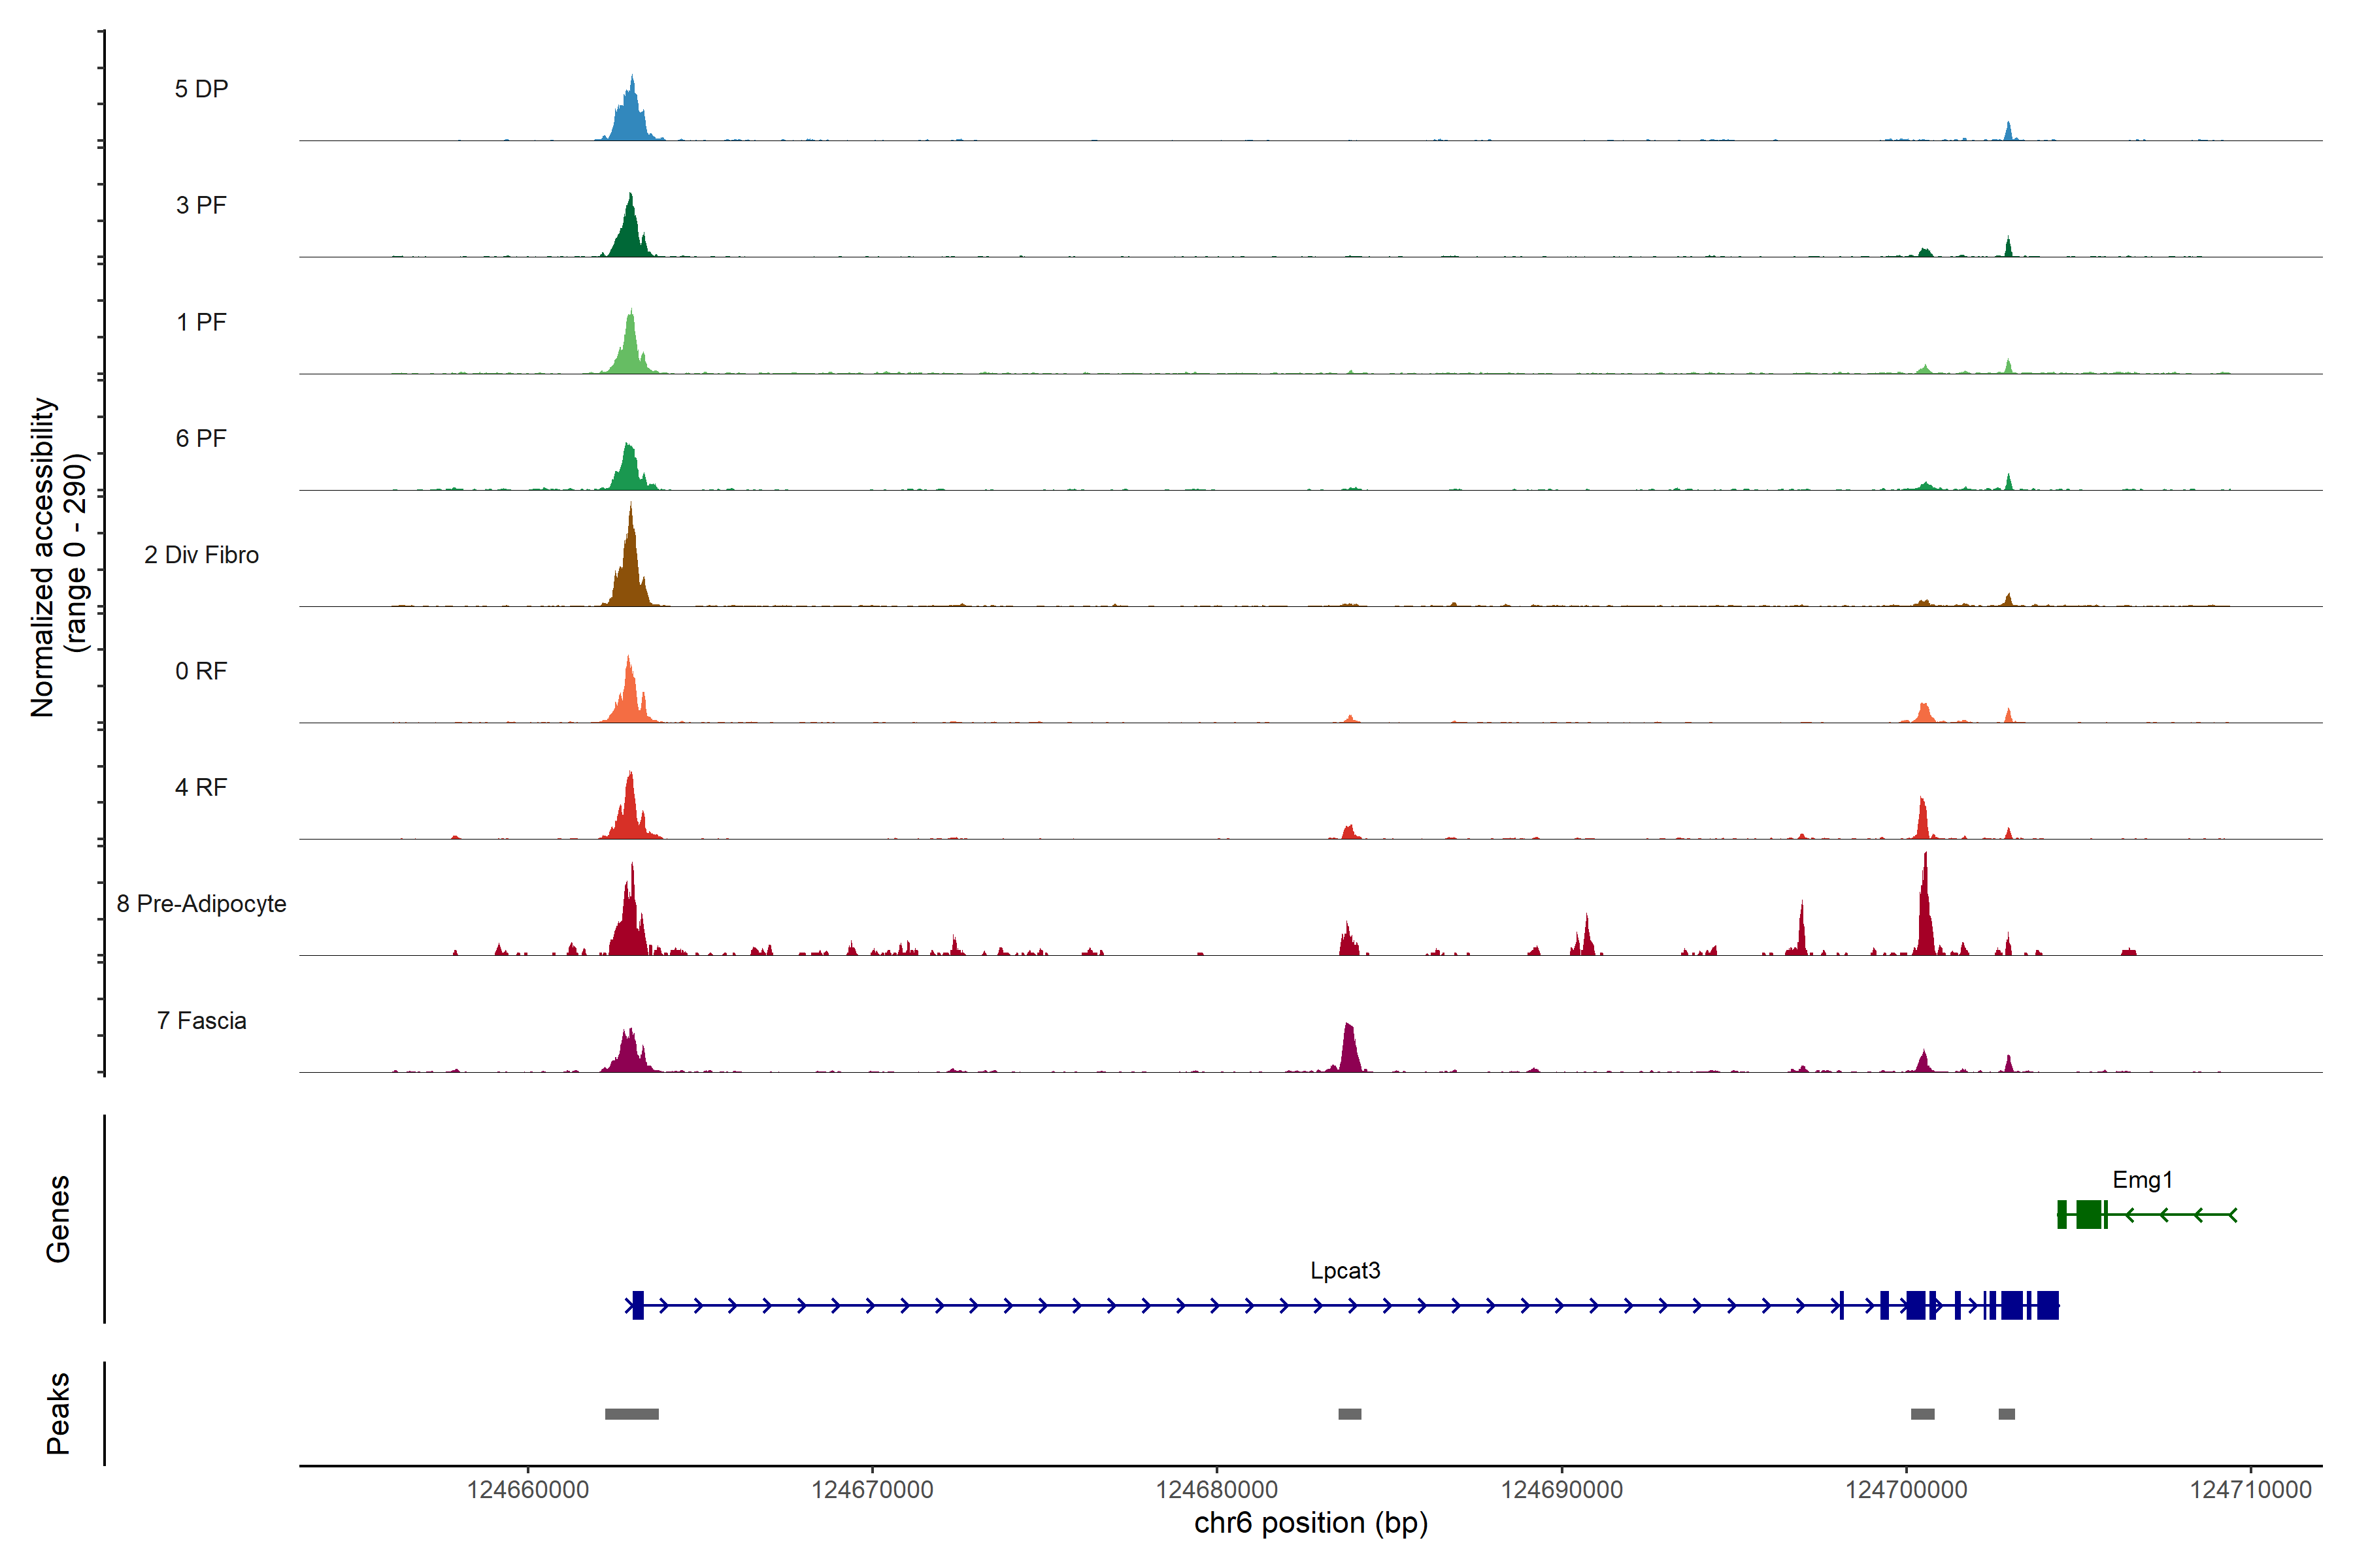This screenshot has width=2353, height=1568.
Task: Click the 124700000 axis tick label
Action: click(1906, 1490)
